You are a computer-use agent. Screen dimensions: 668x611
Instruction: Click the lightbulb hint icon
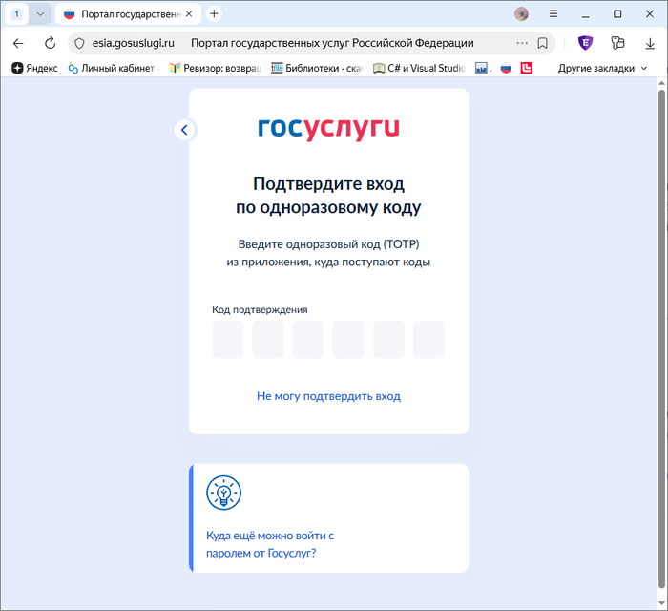[x=224, y=493]
